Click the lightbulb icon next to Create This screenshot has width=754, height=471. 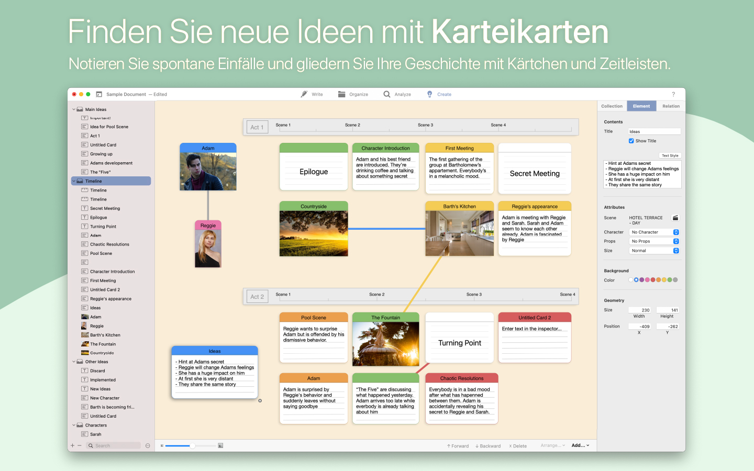[x=430, y=94]
